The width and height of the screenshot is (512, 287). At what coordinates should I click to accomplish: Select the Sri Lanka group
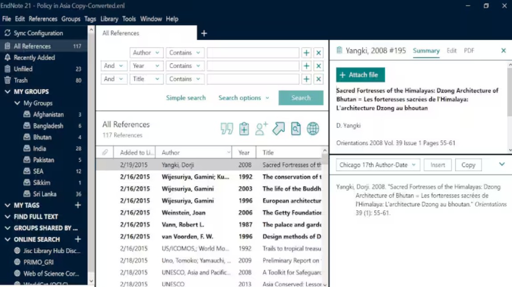point(45,194)
